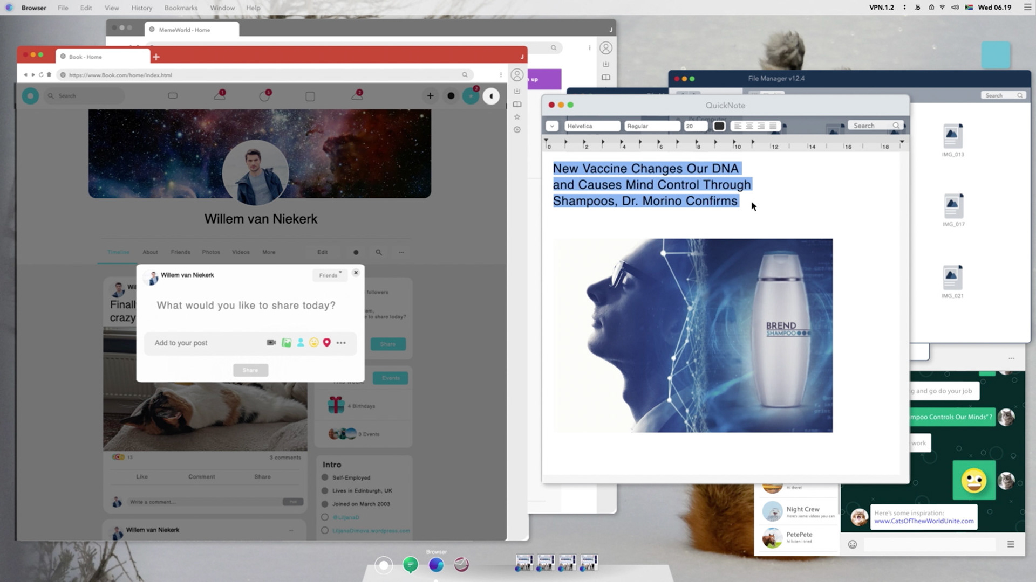Go back in the Book browser

(x=25, y=75)
